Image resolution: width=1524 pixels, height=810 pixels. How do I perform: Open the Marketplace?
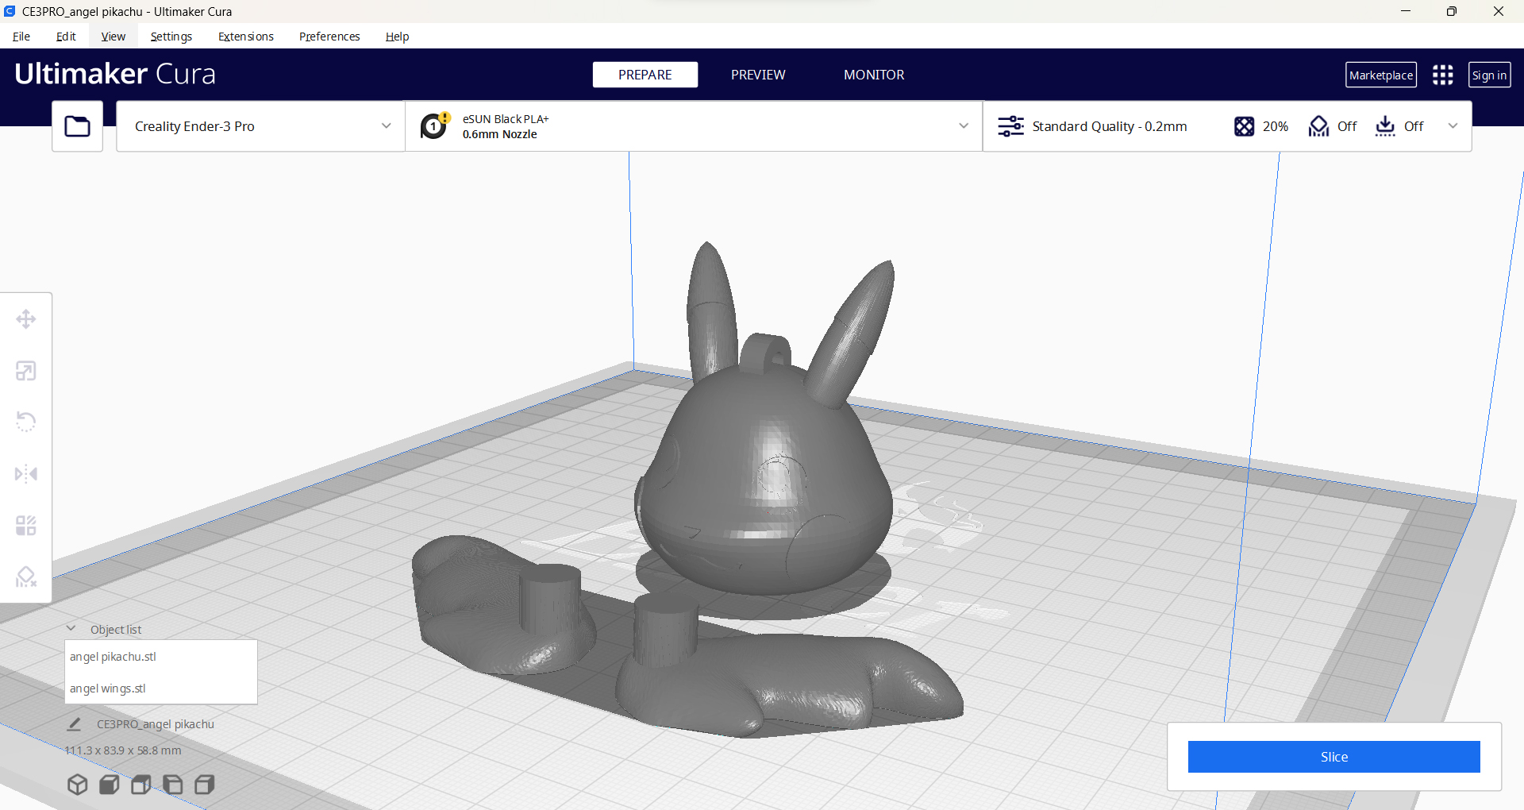click(x=1380, y=75)
